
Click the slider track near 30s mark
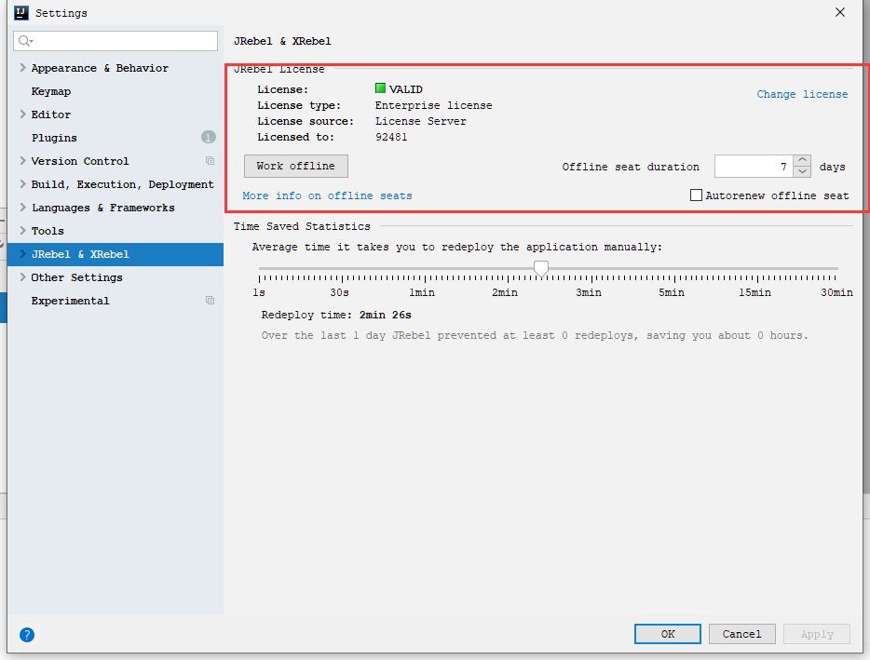click(x=342, y=268)
